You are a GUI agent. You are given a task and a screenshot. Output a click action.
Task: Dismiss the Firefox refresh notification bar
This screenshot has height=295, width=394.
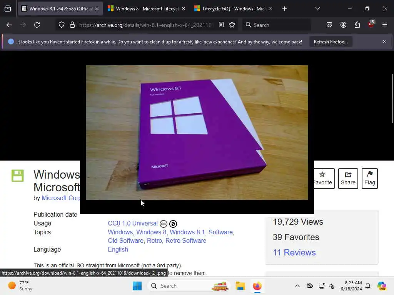[x=384, y=41]
